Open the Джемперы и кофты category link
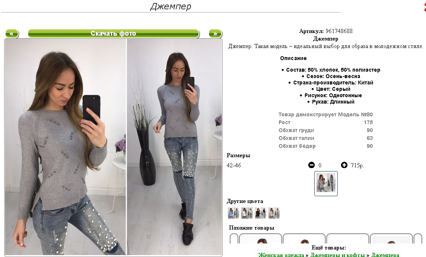This screenshot has height=257, width=426. click(x=337, y=254)
